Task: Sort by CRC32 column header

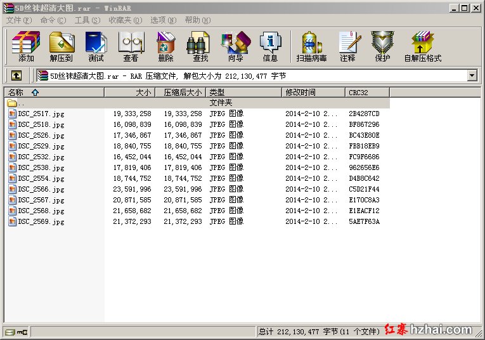Action: pos(367,92)
